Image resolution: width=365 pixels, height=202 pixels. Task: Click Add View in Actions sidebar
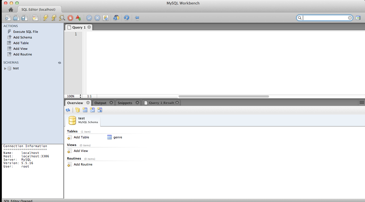[20, 49]
